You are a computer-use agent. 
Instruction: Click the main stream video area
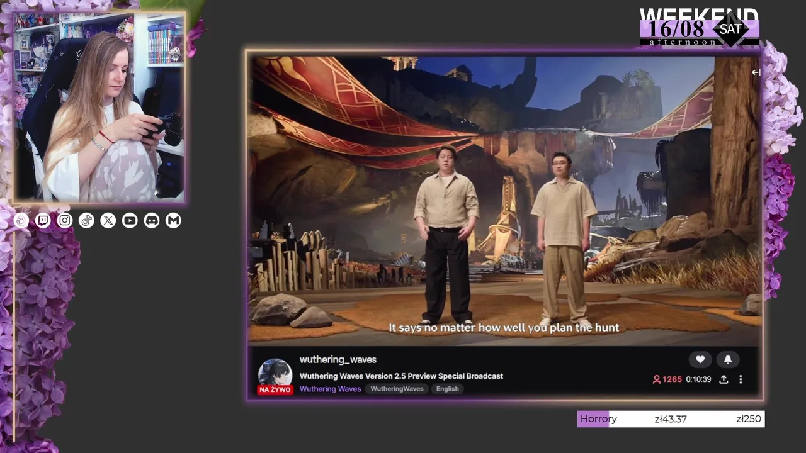coord(504,201)
